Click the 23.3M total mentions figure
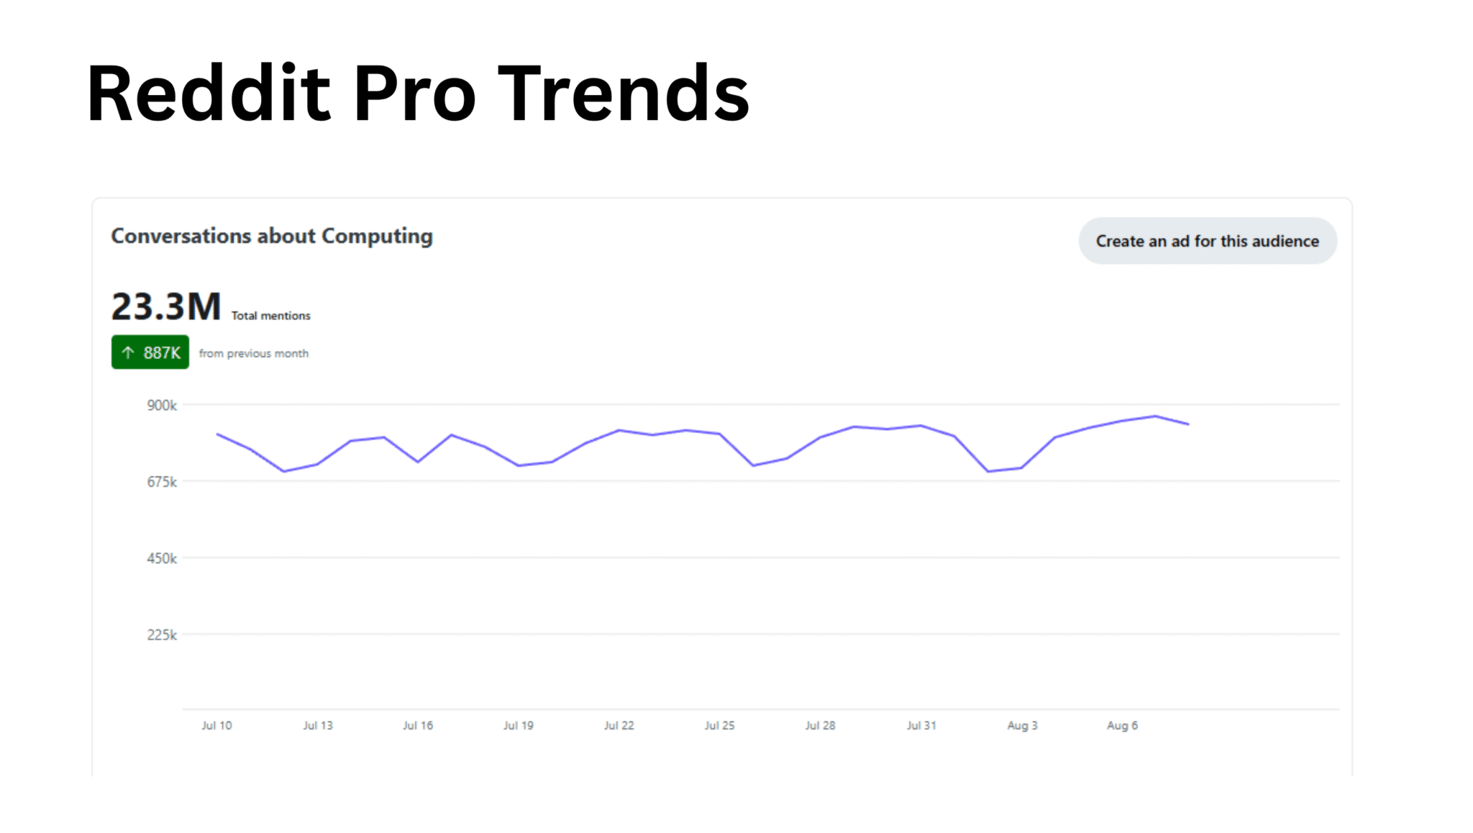This screenshot has height=833, width=1473. click(166, 307)
